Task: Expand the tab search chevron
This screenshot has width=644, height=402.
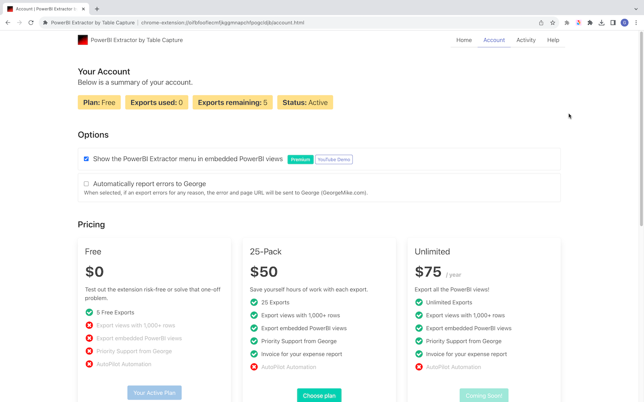Action: pyautogui.click(x=636, y=9)
